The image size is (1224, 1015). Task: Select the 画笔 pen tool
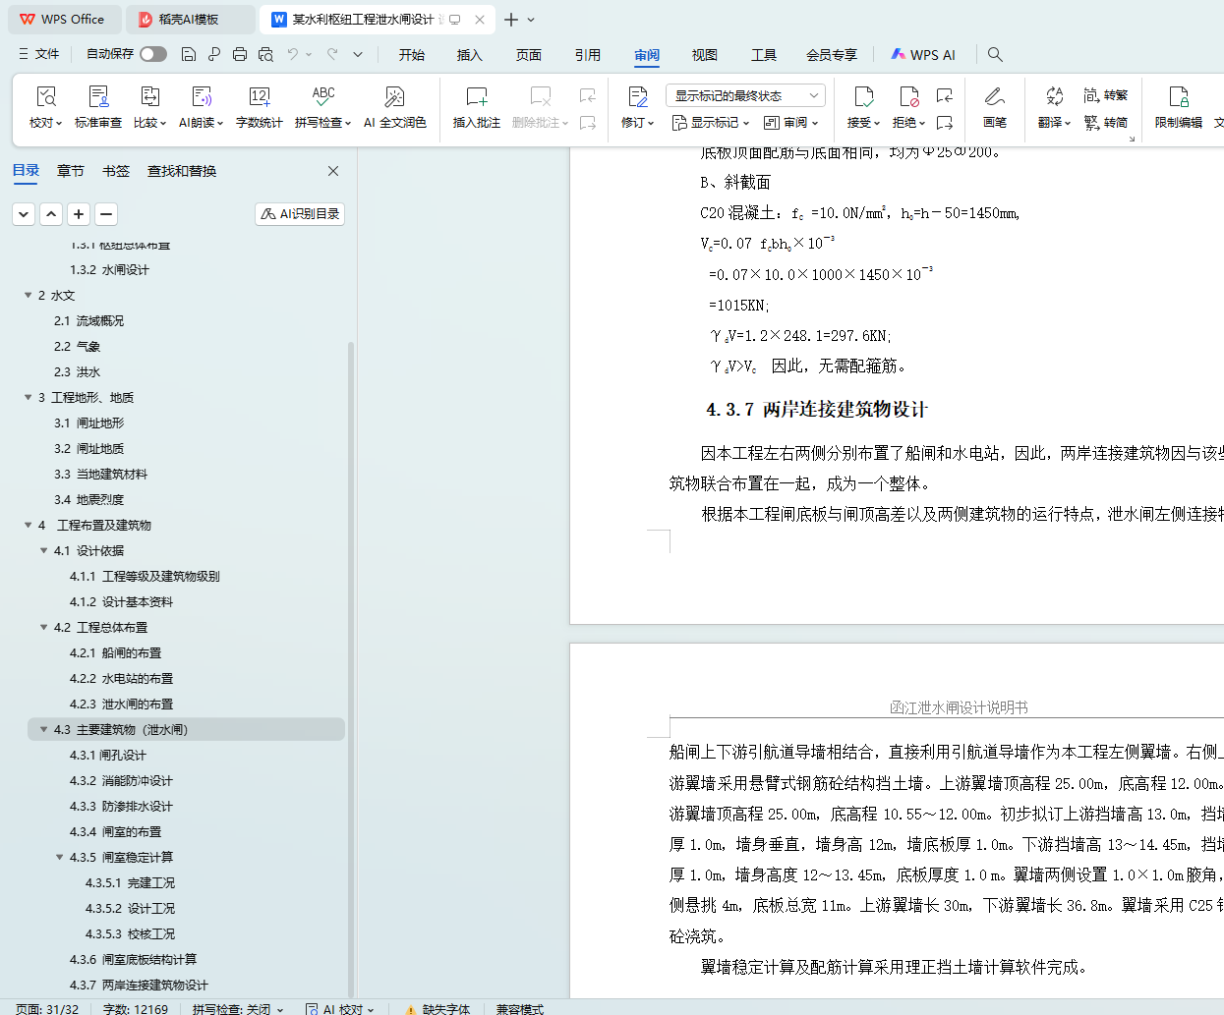pos(994,106)
